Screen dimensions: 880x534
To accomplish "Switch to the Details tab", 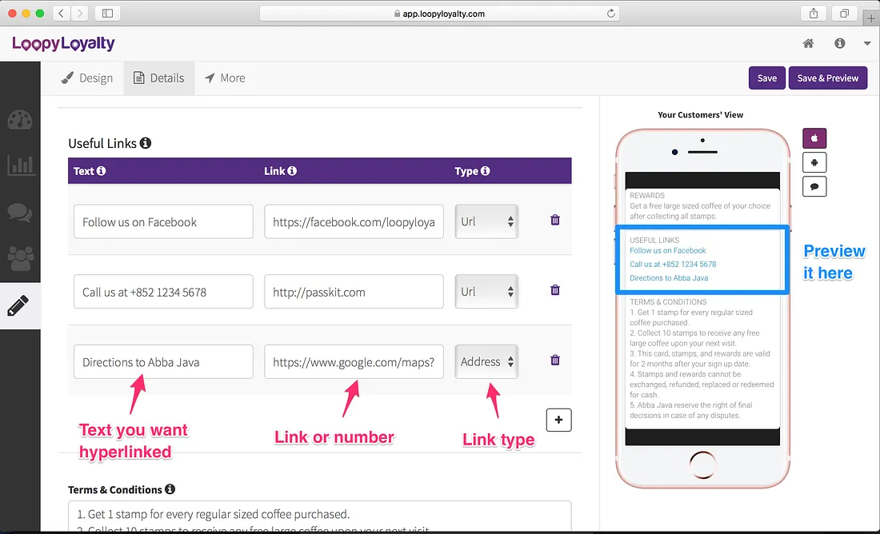I will [x=159, y=78].
